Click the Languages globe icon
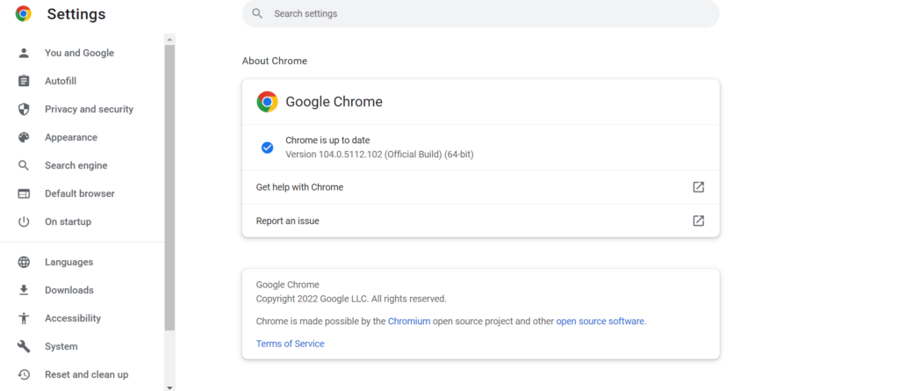Viewport: 899px width, 391px height. 24,262
